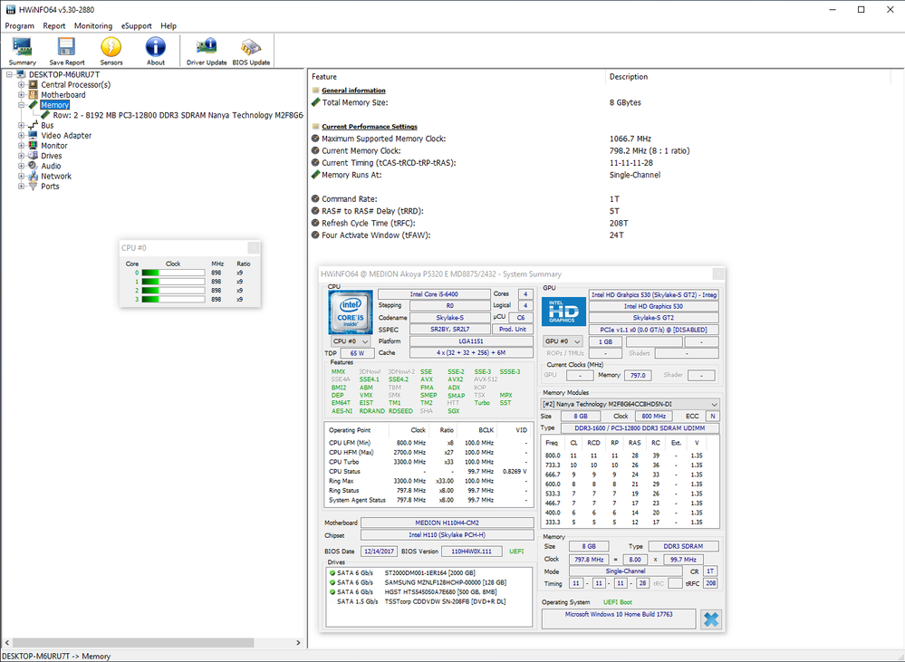
Task: Select the Motherboard tree item
Action: pos(63,95)
